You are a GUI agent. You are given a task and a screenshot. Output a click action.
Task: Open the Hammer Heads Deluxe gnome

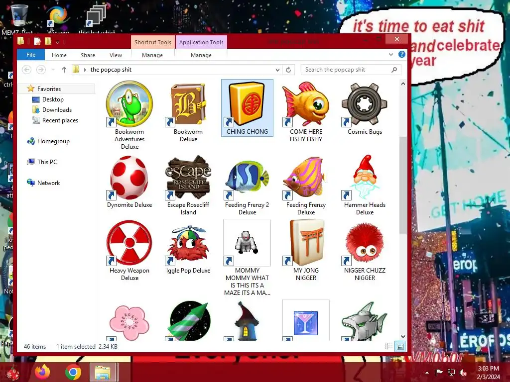(x=365, y=178)
